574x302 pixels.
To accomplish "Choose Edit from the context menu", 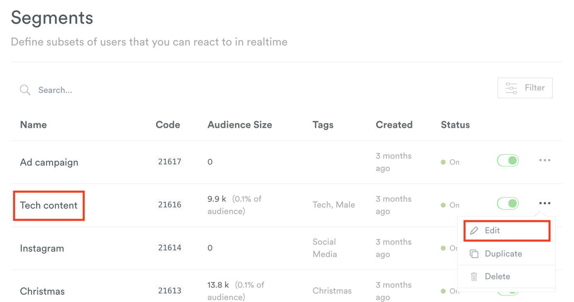I will coord(507,231).
